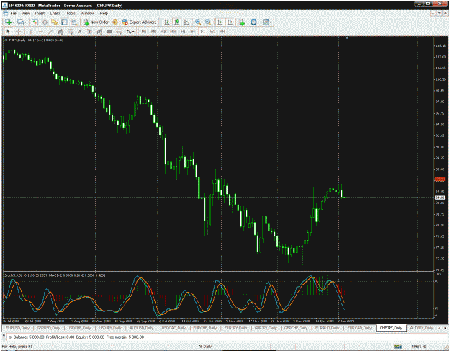The height and width of the screenshot is (351, 450).
Task: Select the Text Label 'T' tool
Action: coord(89,32)
